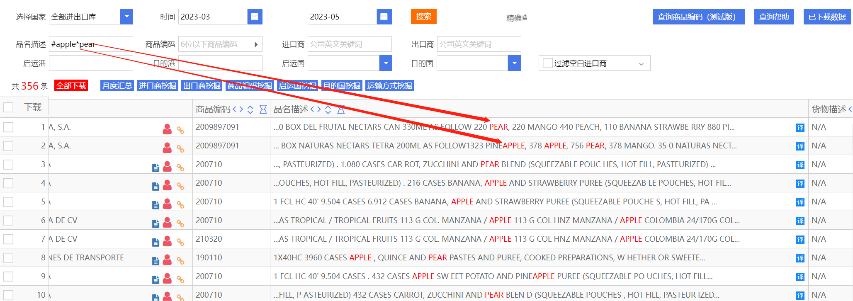Click the translate icon in row 1
The height and width of the screenshot is (301, 853).
pyautogui.click(x=800, y=128)
